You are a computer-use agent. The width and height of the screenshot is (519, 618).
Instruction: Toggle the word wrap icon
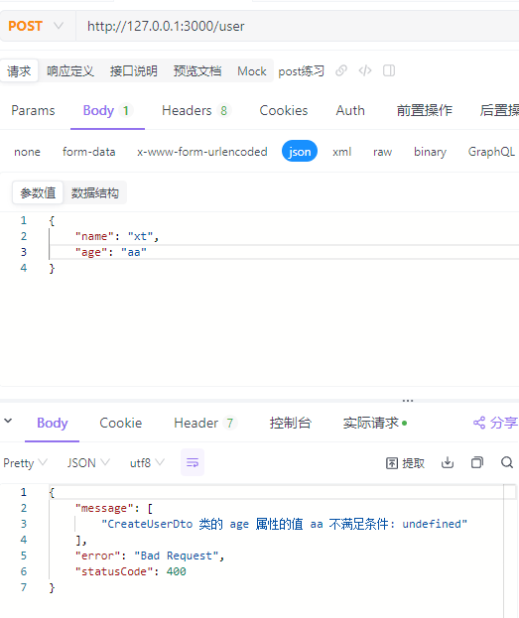click(x=193, y=462)
